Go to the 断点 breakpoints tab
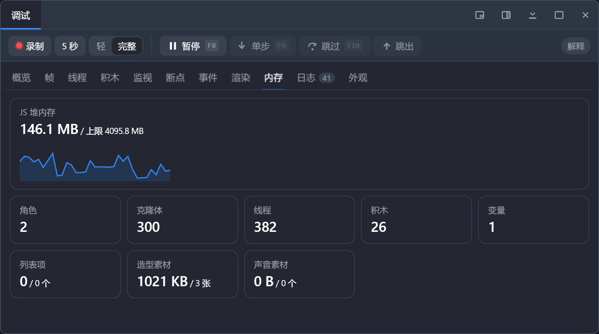The height and width of the screenshot is (334, 599). 175,78
